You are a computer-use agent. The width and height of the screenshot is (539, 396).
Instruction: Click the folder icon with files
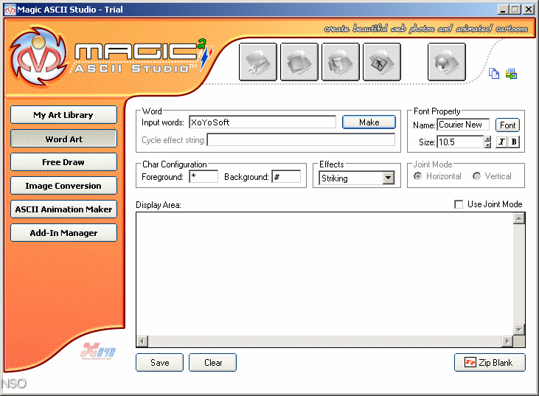[341, 62]
